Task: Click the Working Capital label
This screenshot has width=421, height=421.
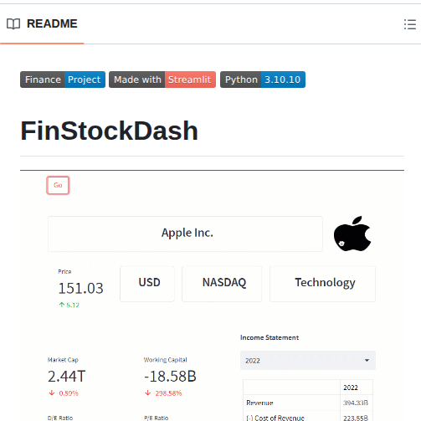Action: (166, 360)
